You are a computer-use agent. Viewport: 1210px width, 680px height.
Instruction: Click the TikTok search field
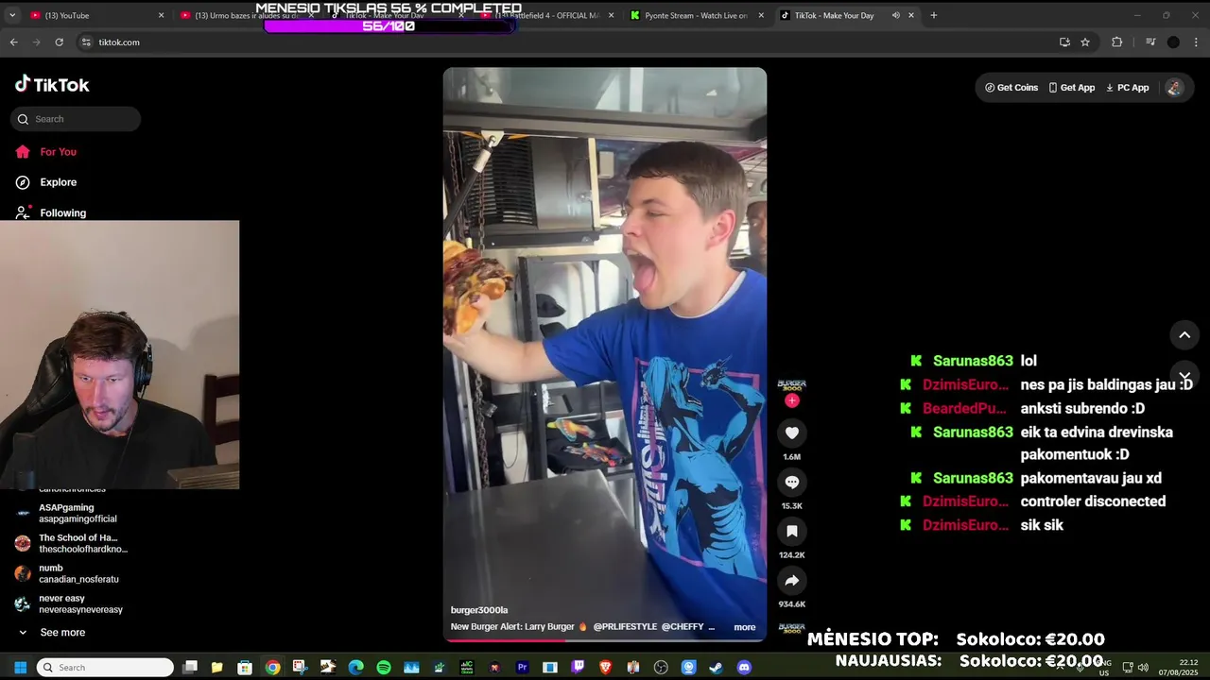pyautogui.click(x=76, y=119)
